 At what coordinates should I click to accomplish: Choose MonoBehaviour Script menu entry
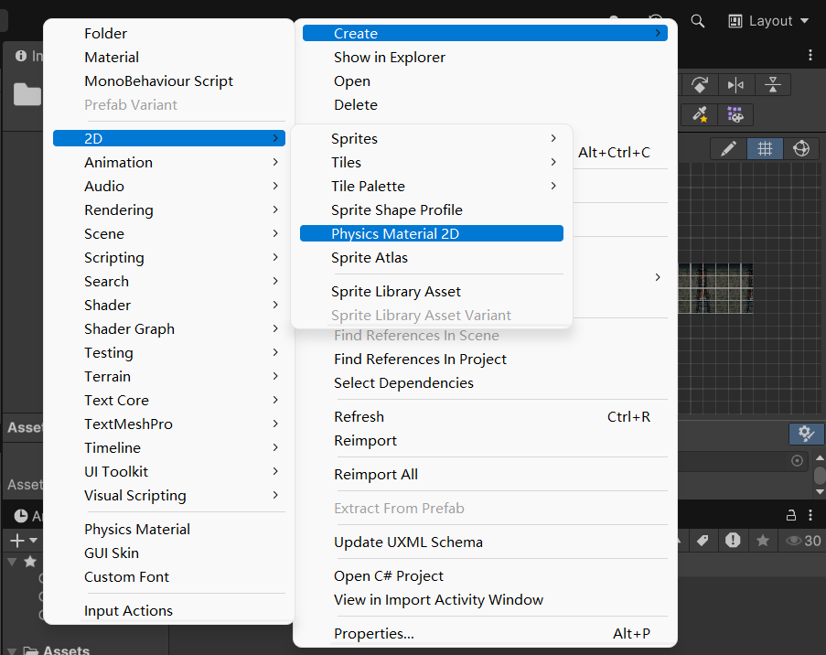[x=168, y=81]
